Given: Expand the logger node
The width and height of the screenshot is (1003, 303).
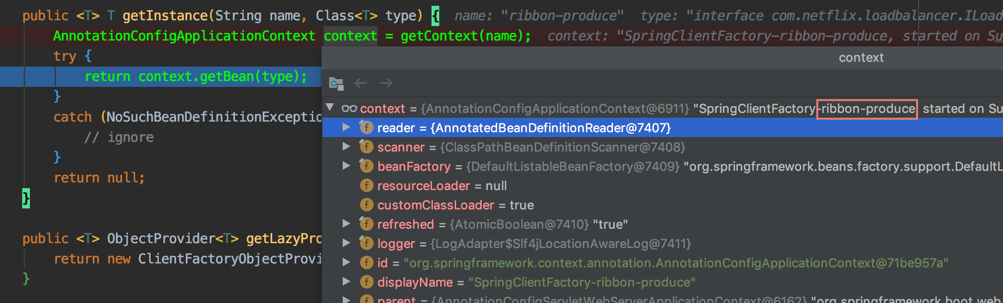Looking at the screenshot, I should click(346, 243).
